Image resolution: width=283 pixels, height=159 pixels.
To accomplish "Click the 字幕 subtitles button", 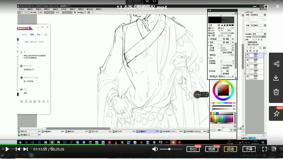I will (x=249, y=149).
